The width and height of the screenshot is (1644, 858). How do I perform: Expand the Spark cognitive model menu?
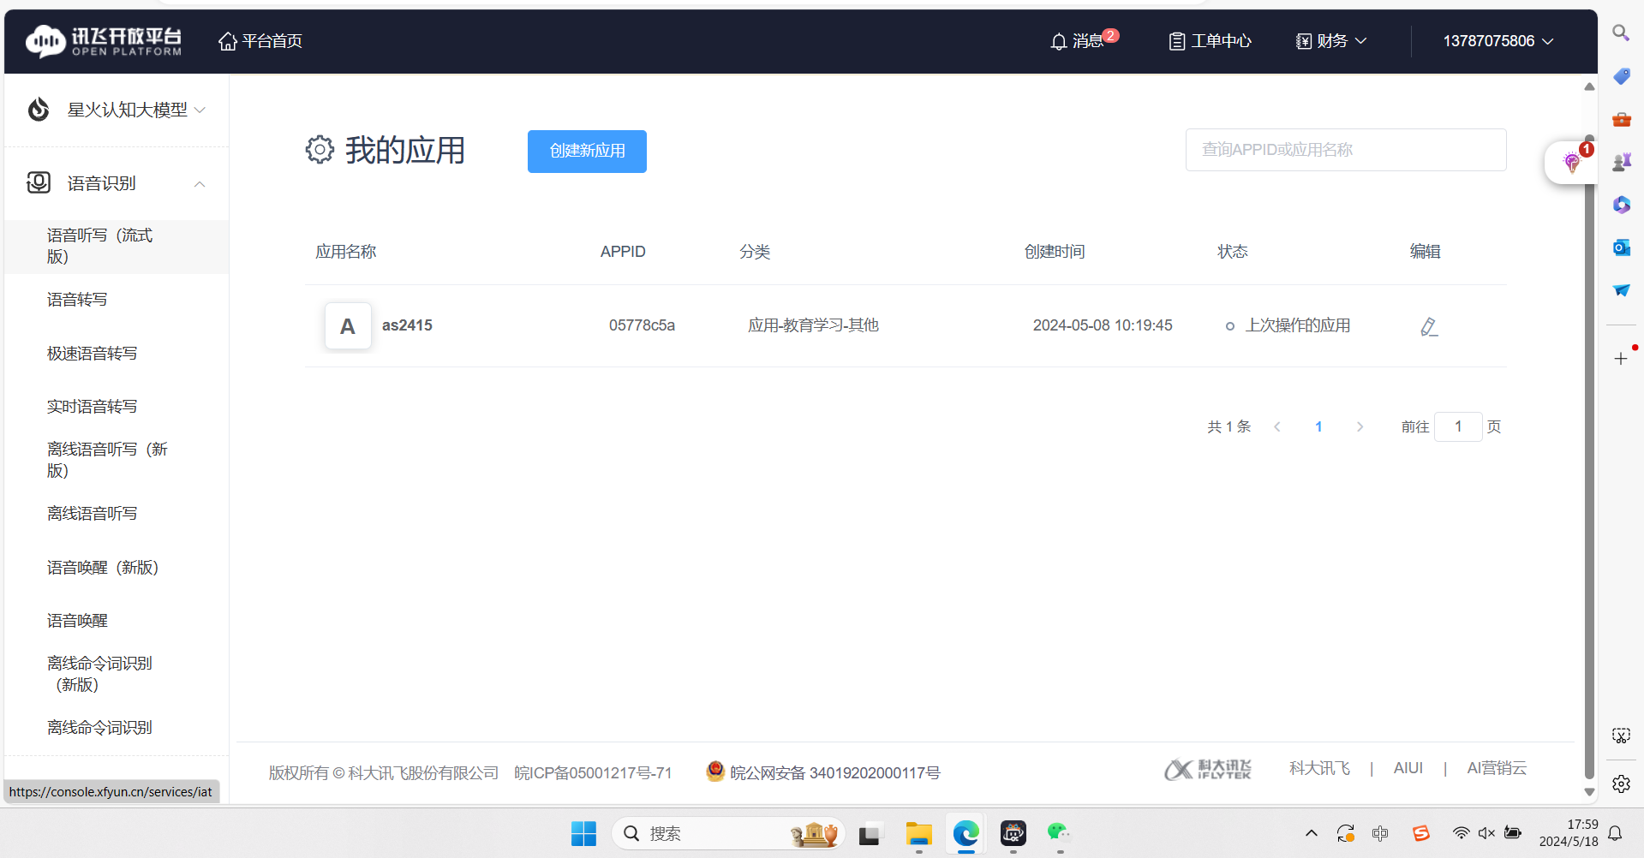tap(117, 110)
